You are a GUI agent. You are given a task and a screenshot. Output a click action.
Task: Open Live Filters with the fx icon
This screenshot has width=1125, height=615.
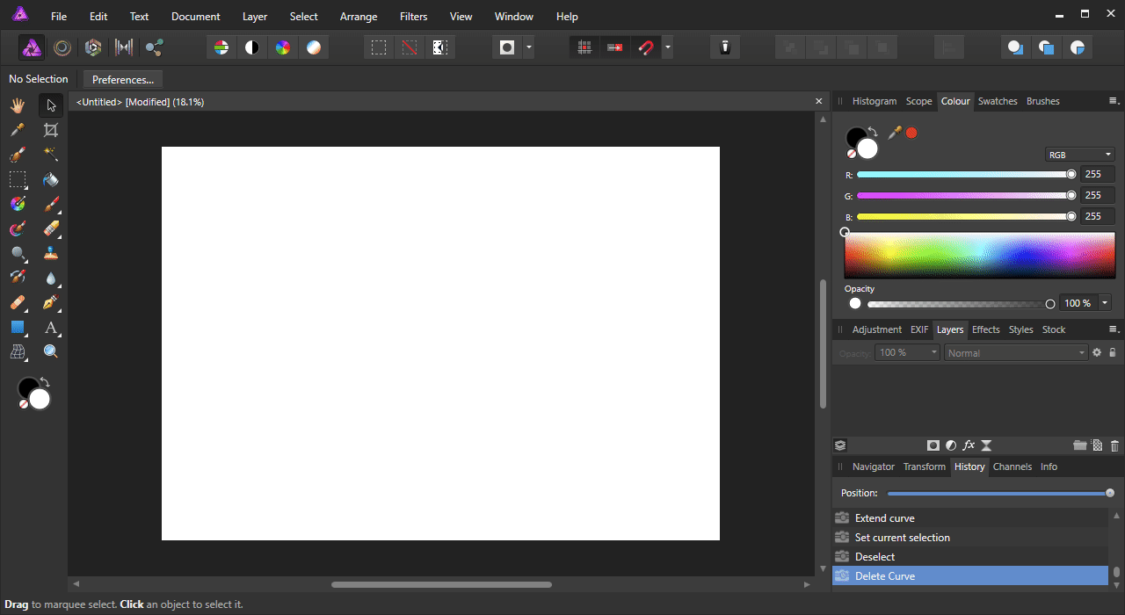click(969, 445)
